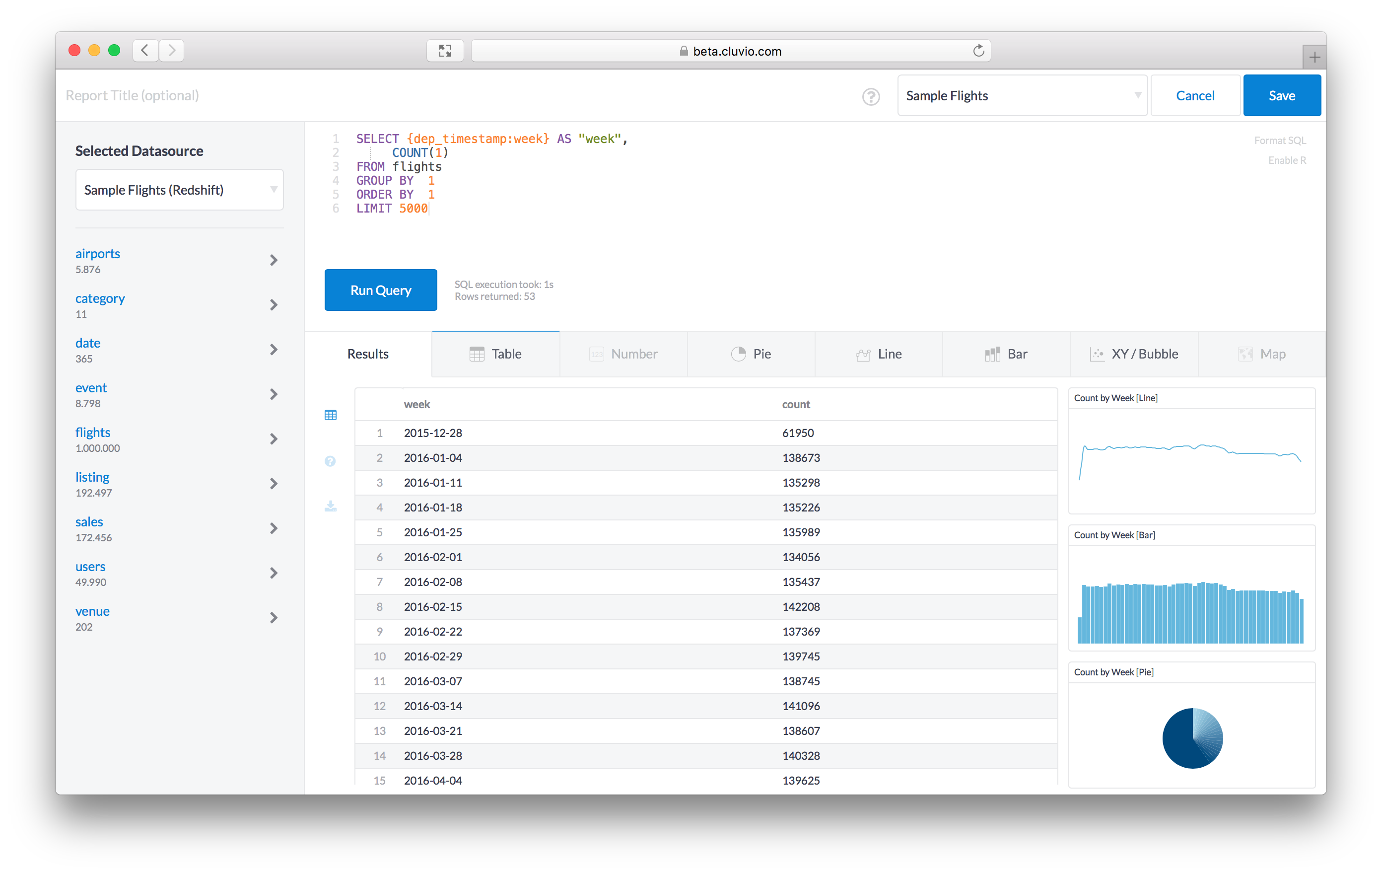
Task: Open a new browser tab with plus
Action: pyautogui.click(x=1314, y=57)
